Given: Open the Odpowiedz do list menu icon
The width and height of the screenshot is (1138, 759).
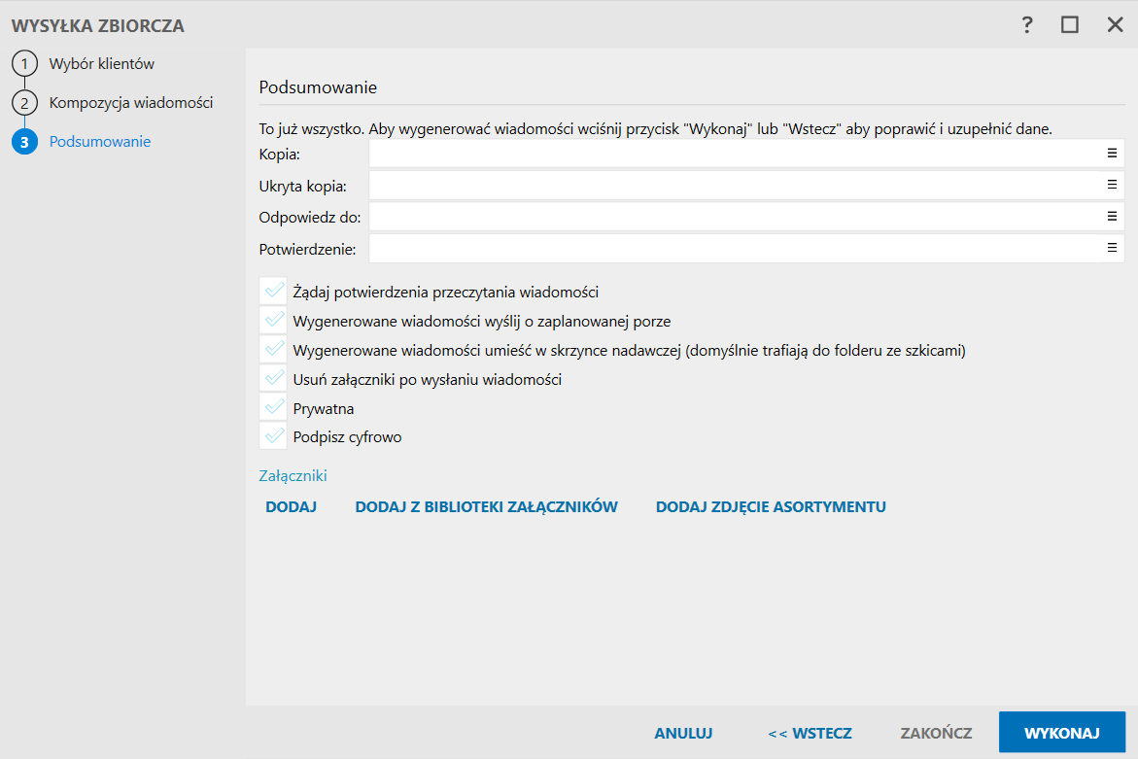Looking at the screenshot, I should point(1112,216).
